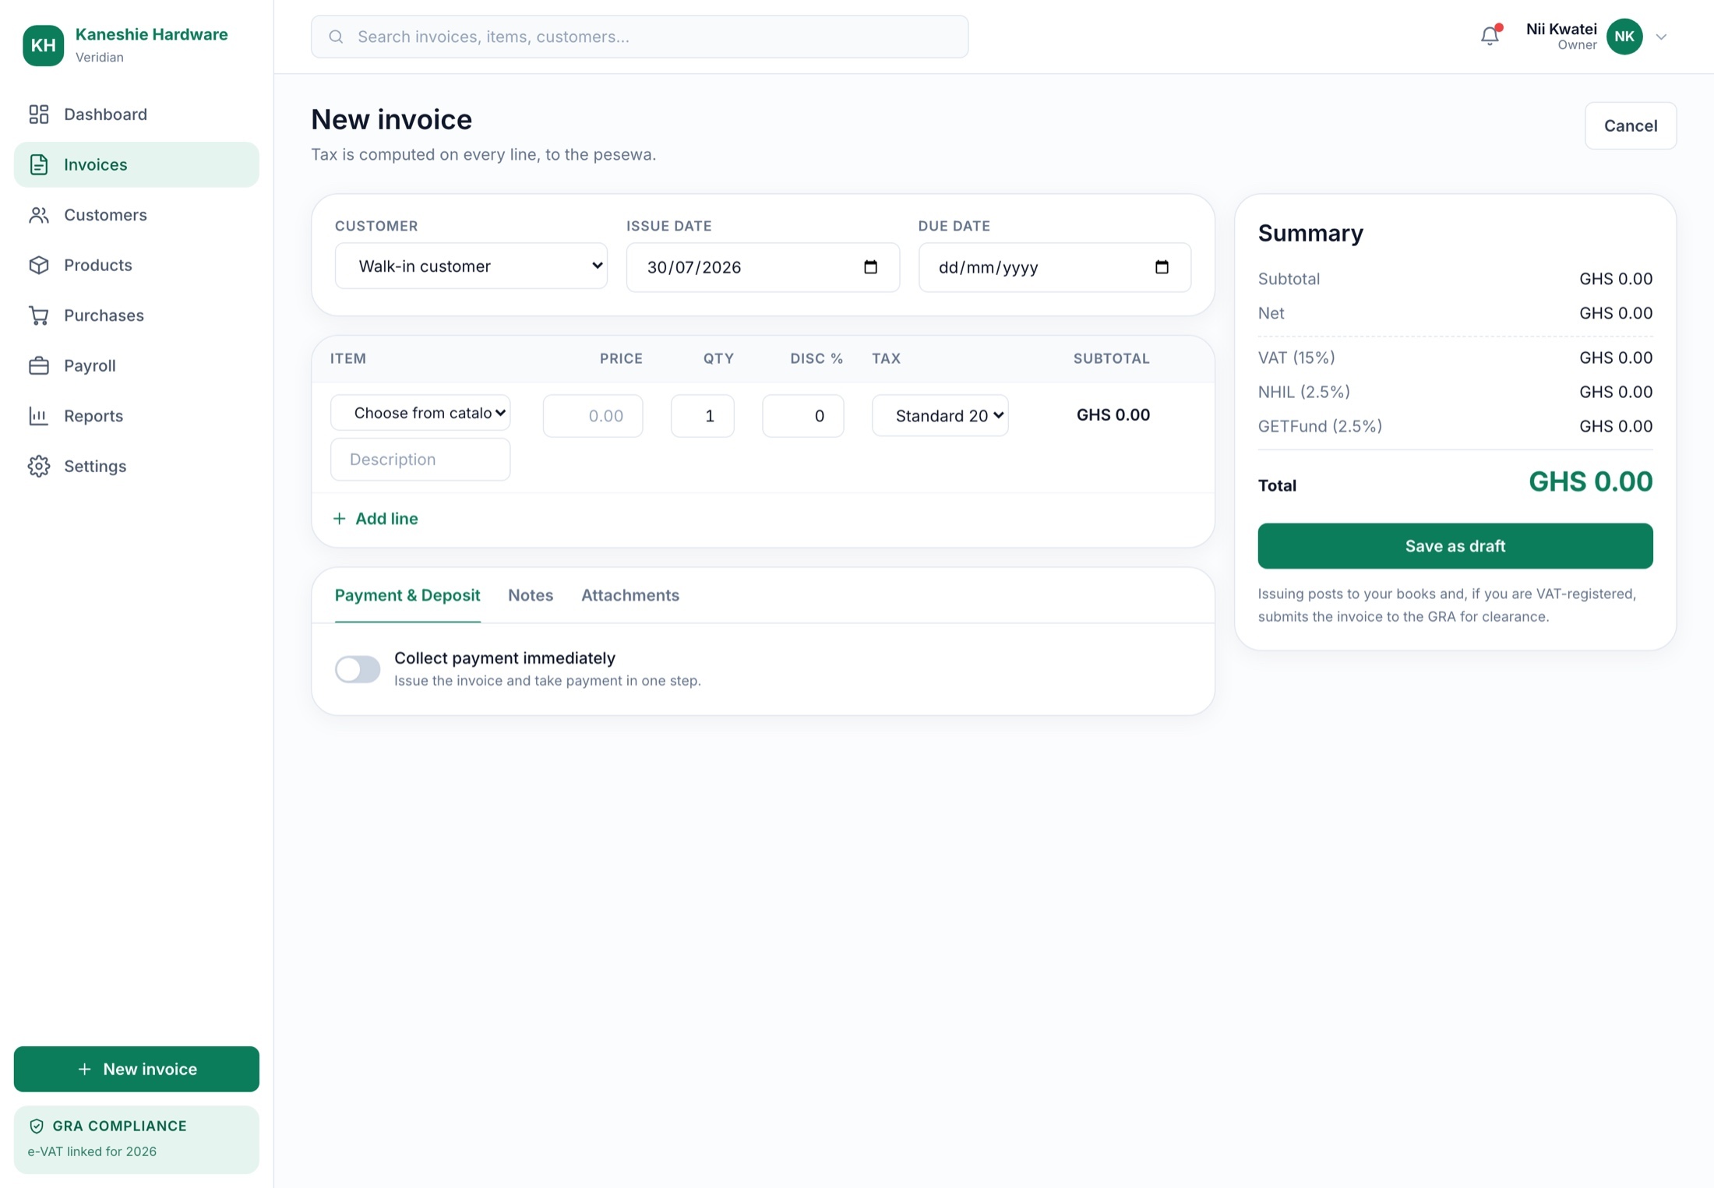
Task: Open notifications bell
Action: 1490,36
